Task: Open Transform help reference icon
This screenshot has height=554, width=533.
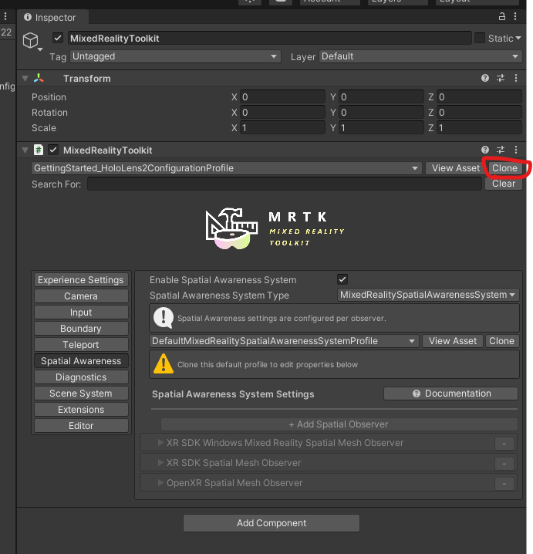Action: (x=485, y=78)
